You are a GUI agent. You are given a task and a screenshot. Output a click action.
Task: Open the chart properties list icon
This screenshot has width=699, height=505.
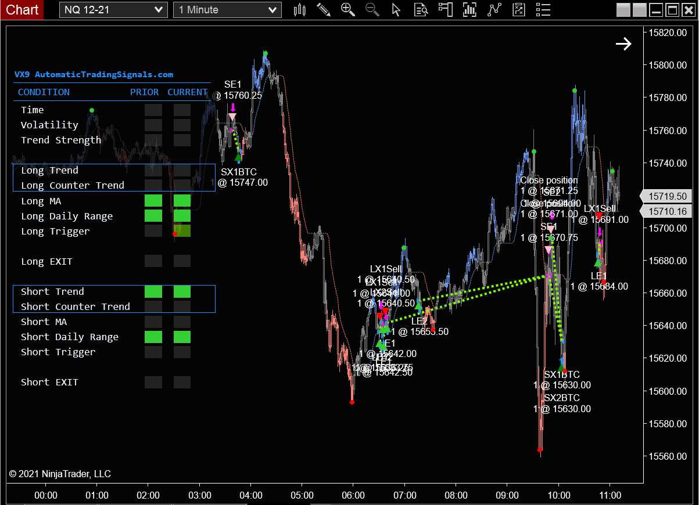(543, 10)
